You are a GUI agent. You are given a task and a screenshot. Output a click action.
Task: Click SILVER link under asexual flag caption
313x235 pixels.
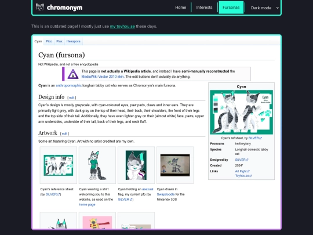125,200
